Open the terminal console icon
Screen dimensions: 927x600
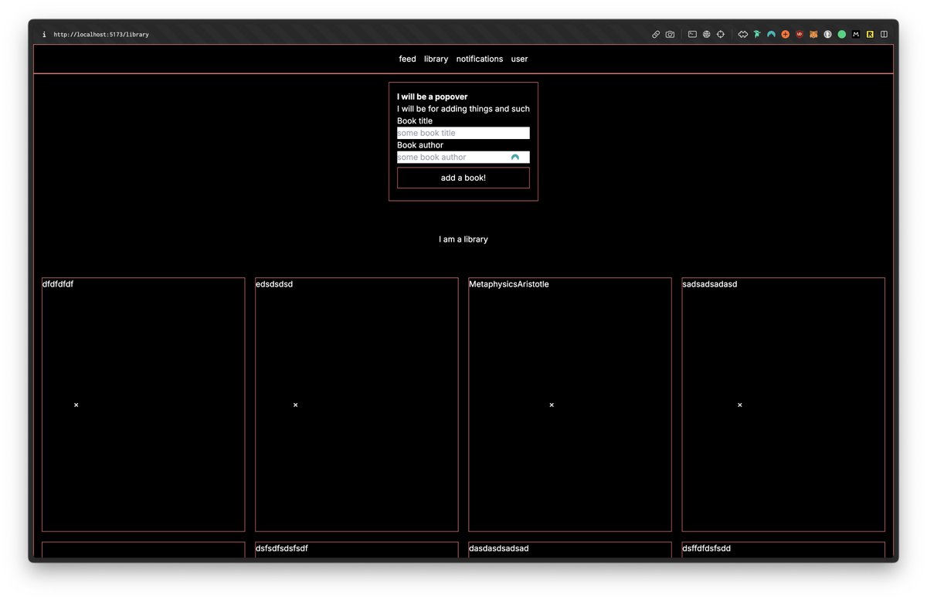coord(692,34)
